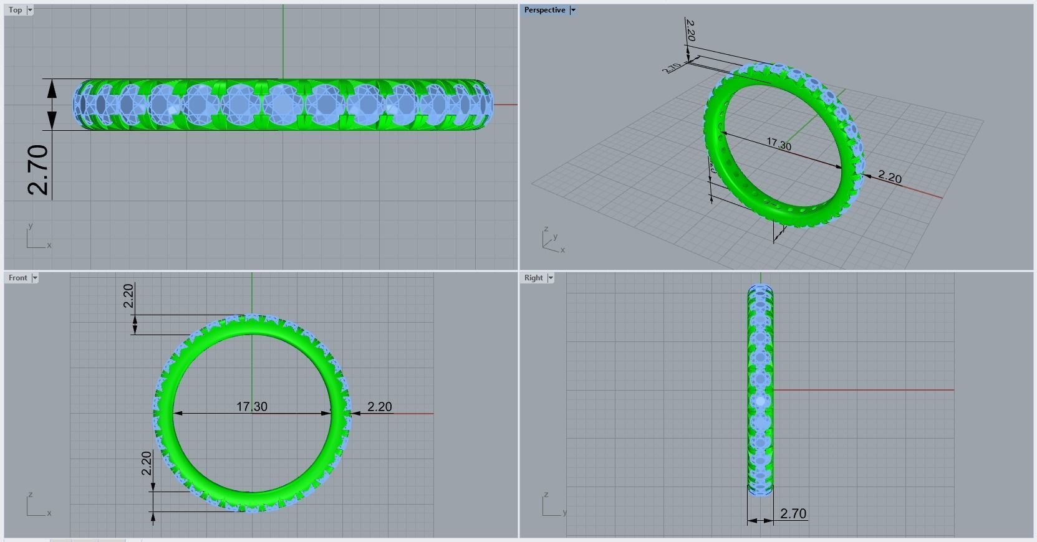Select the 2.70 width dimension in Right viewport
1037x542 pixels.
click(x=793, y=513)
